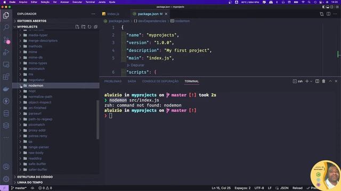Open changes icon in editor toolbar
This screenshot has height=191, width=341.
[x=322, y=14]
